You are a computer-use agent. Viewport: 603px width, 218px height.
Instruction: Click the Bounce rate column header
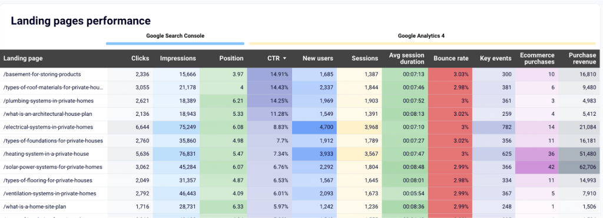click(451, 59)
